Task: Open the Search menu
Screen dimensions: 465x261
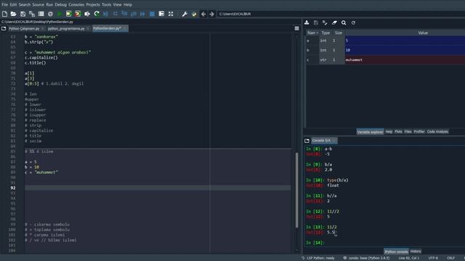Action: pyautogui.click(x=24, y=4)
